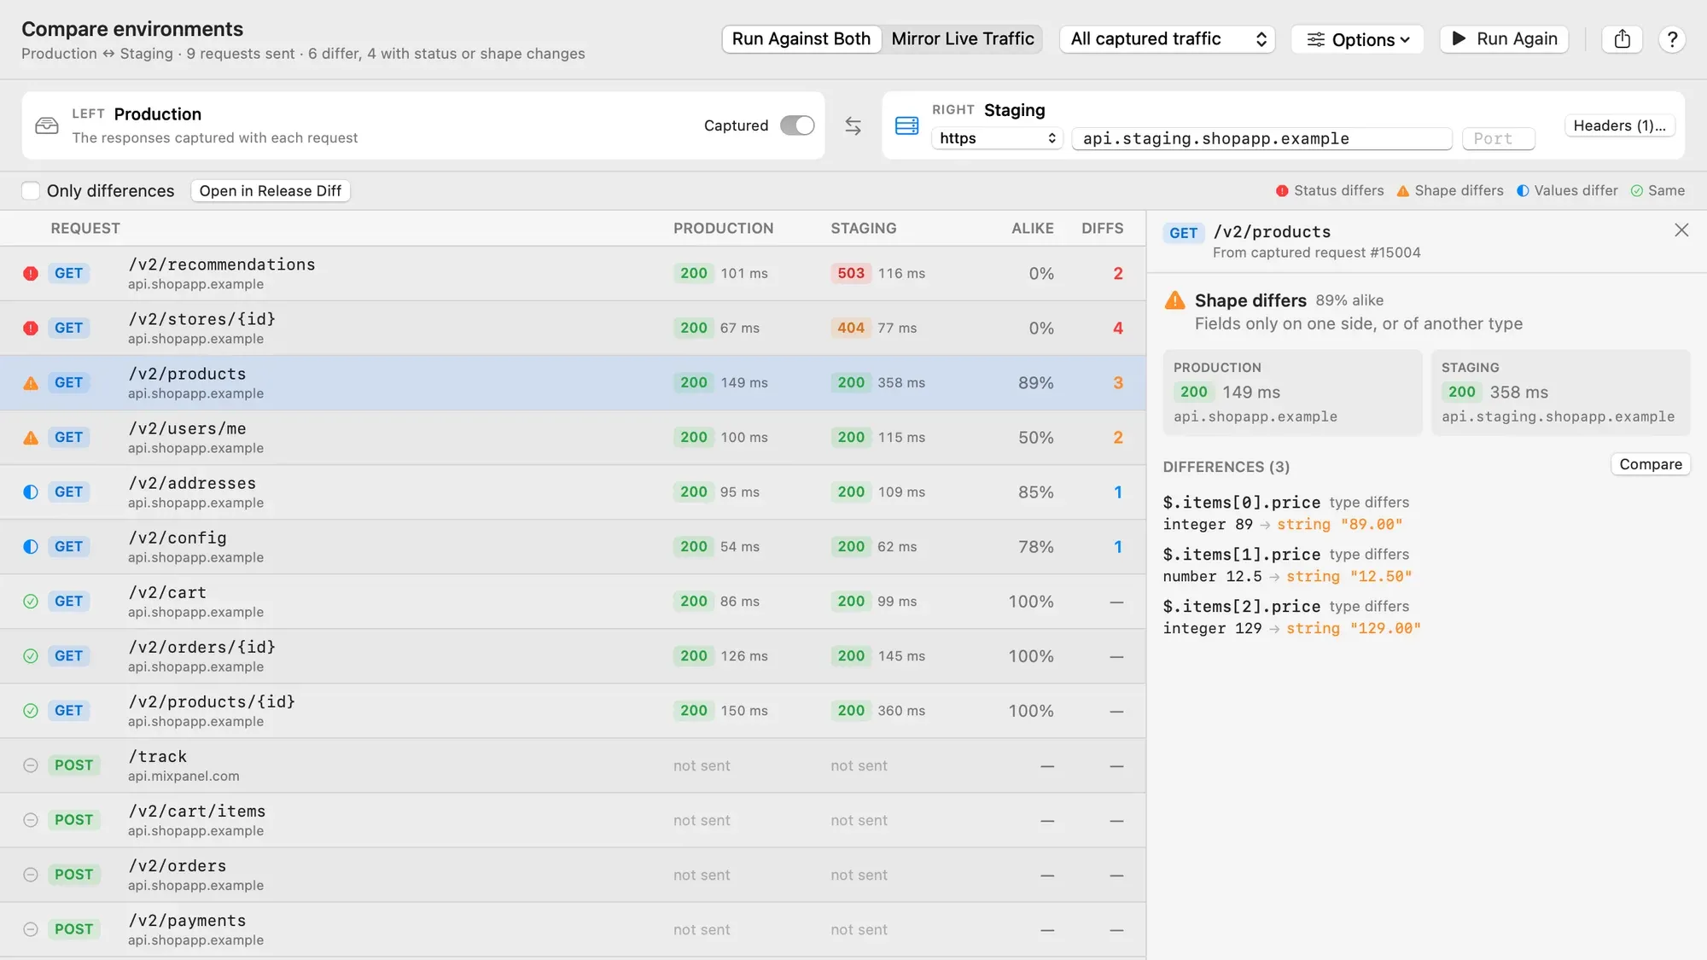
Task: Click the DIFFS column header
Action: (1102, 229)
